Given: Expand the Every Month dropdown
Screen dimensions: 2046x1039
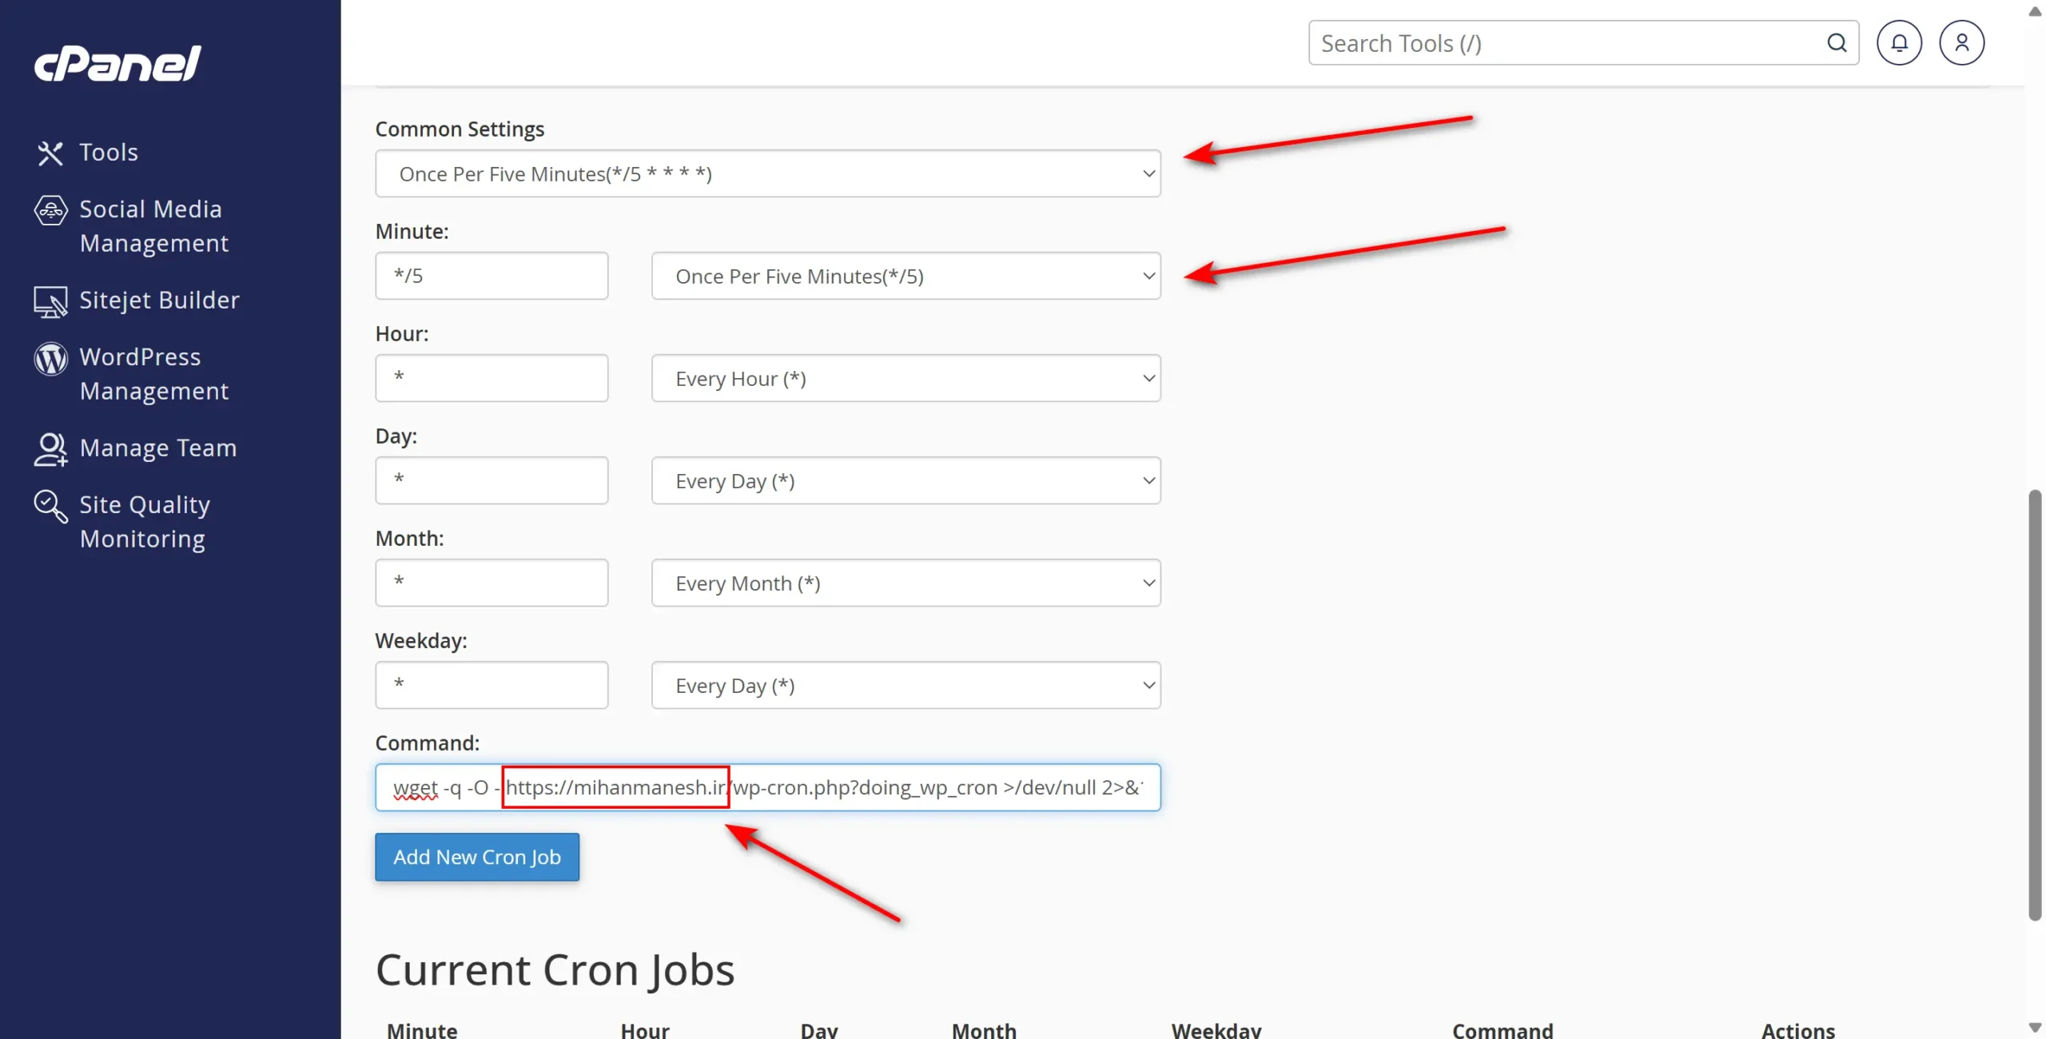Looking at the screenshot, I should tap(905, 583).
